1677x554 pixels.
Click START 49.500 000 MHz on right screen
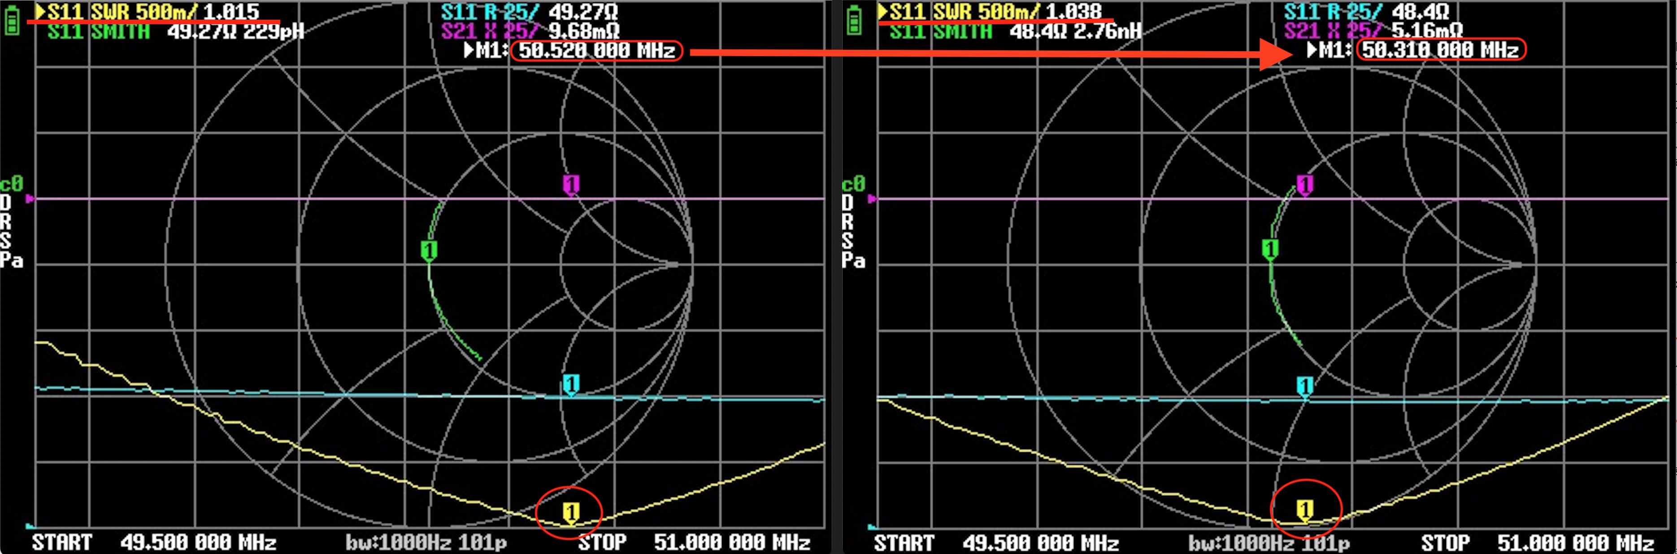997,542
